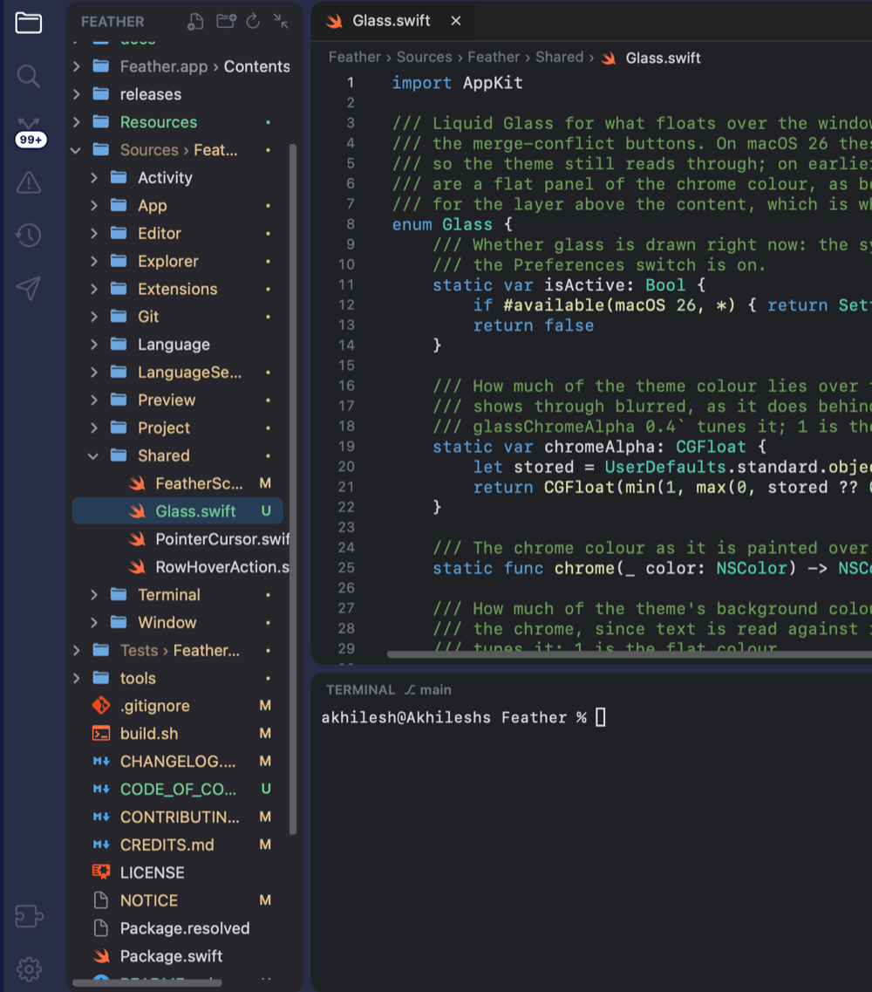Open RowHoverAction.s file
The height and width of the screenshot is (992, 872).
pyautogui.click(x=181, y=567)
